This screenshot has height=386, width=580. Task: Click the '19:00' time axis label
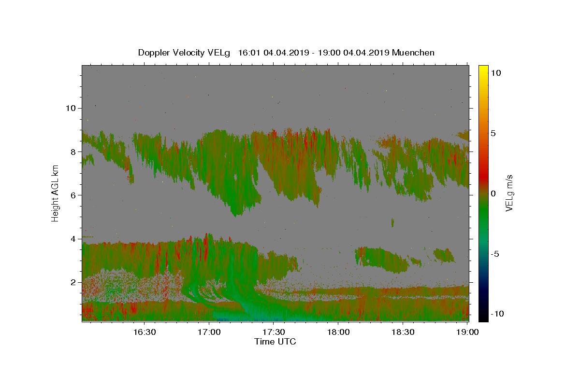[x=468, y=332]
